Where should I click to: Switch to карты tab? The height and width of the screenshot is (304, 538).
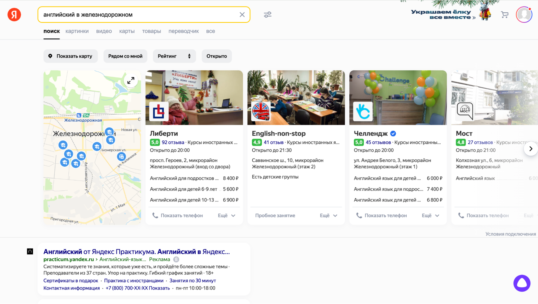[x=127, y=31]
